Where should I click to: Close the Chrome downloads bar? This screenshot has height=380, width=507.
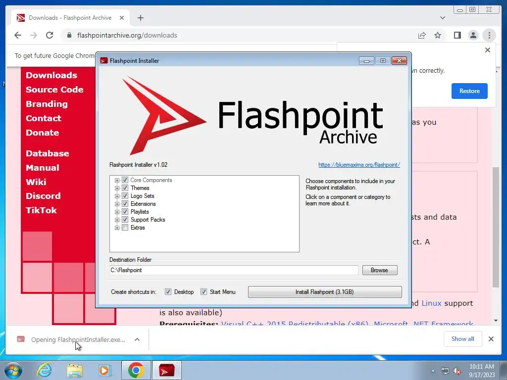click(x=491, y=338)
